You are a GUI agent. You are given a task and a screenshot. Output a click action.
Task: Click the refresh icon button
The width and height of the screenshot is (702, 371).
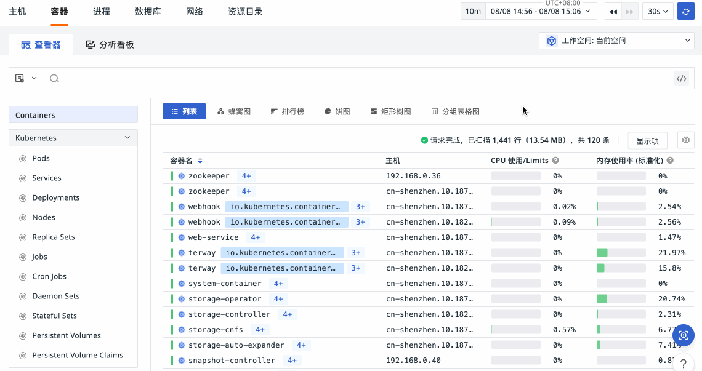685,11
